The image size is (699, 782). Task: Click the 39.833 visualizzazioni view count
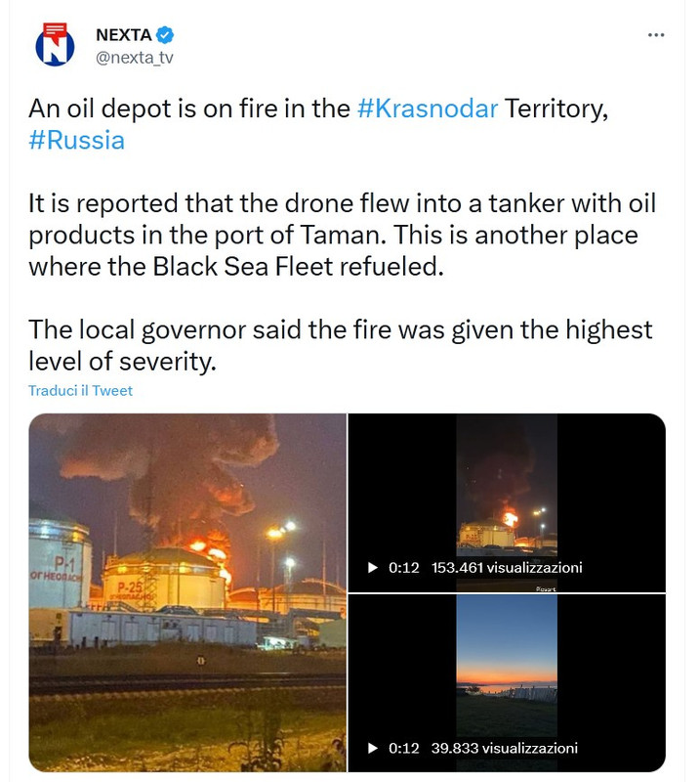click(504, 748)
